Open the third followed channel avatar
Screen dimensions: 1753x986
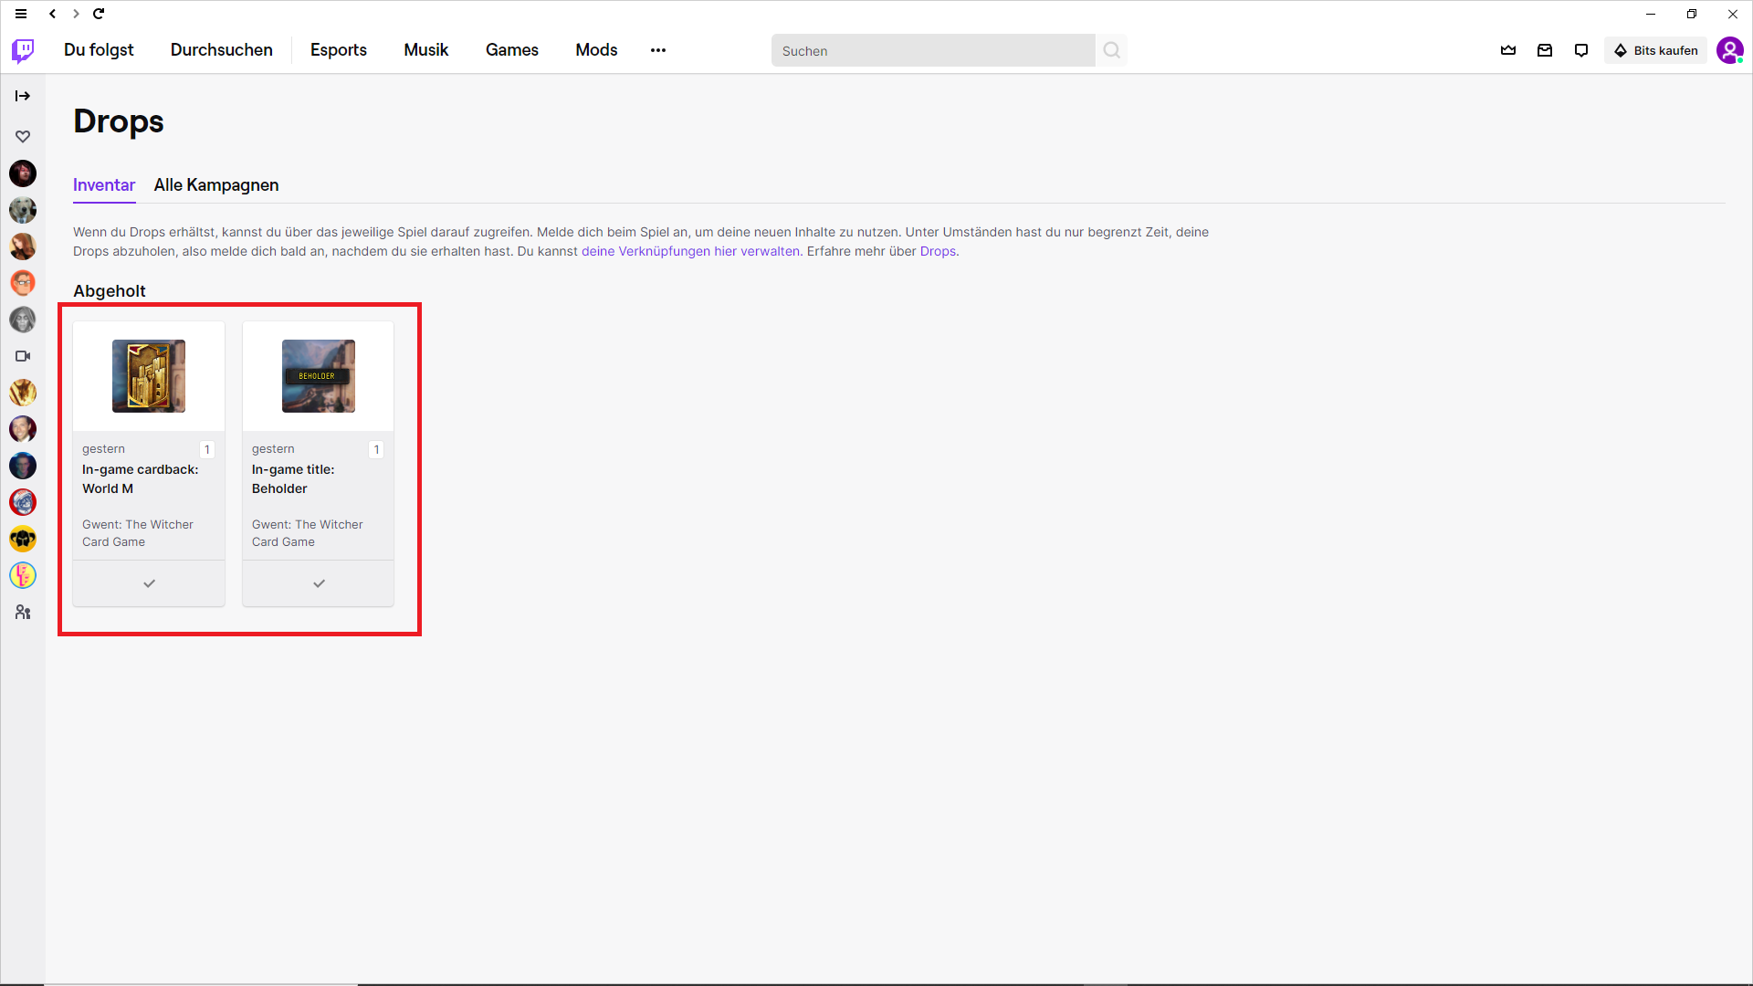point(23,246)
